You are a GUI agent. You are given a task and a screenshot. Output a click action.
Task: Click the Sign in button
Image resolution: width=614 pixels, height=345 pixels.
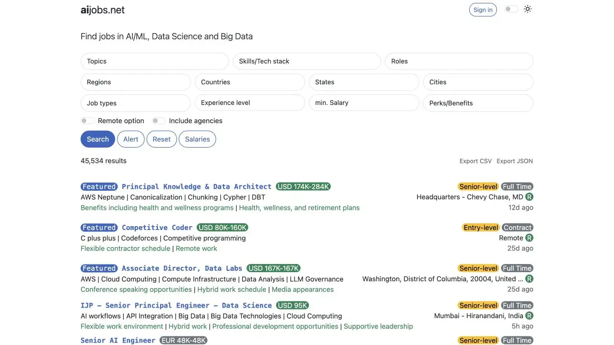coord(483,10)
